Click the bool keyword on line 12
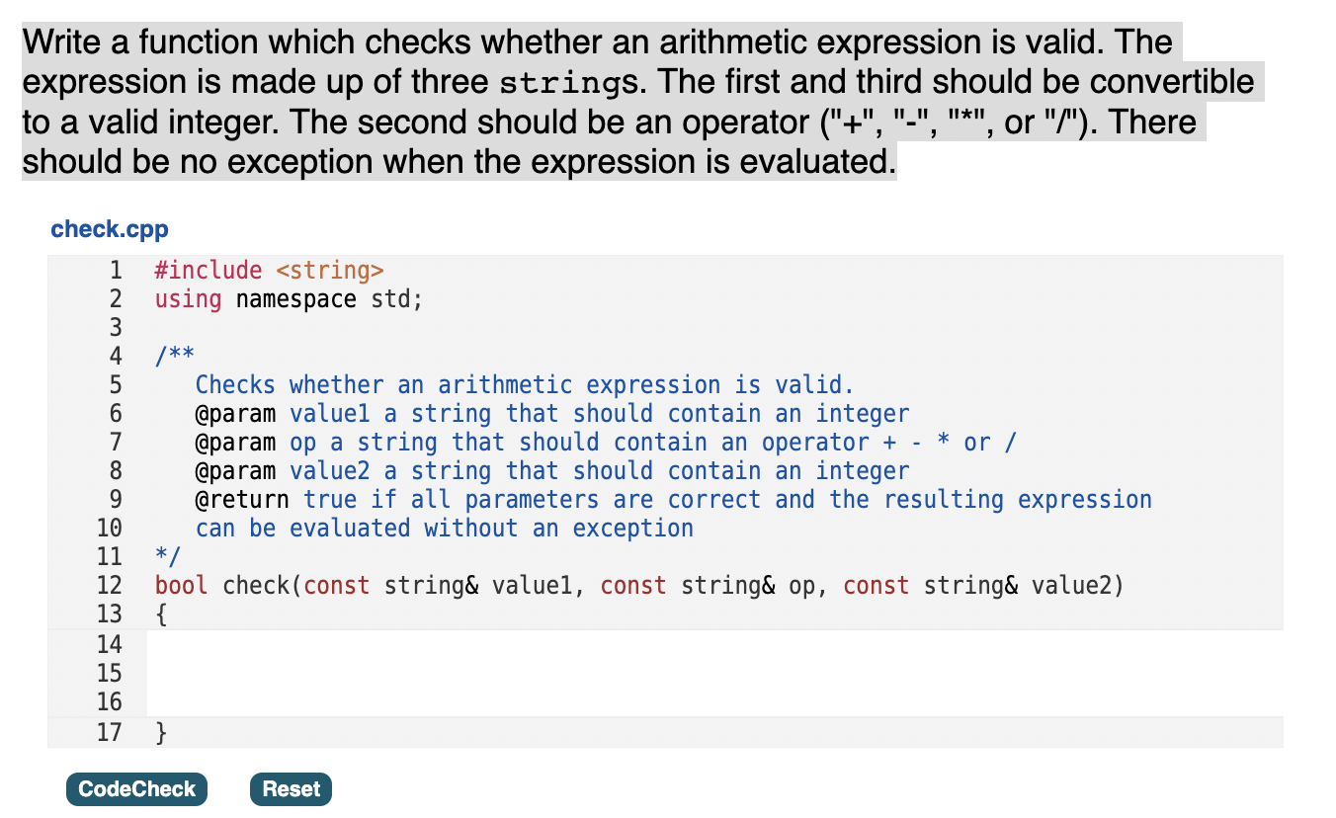Image resolution: width=1336 pixels, height=818 pixels. [178, 585]
